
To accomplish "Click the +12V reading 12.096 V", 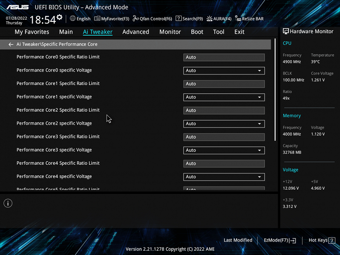I will click(291, 188).
